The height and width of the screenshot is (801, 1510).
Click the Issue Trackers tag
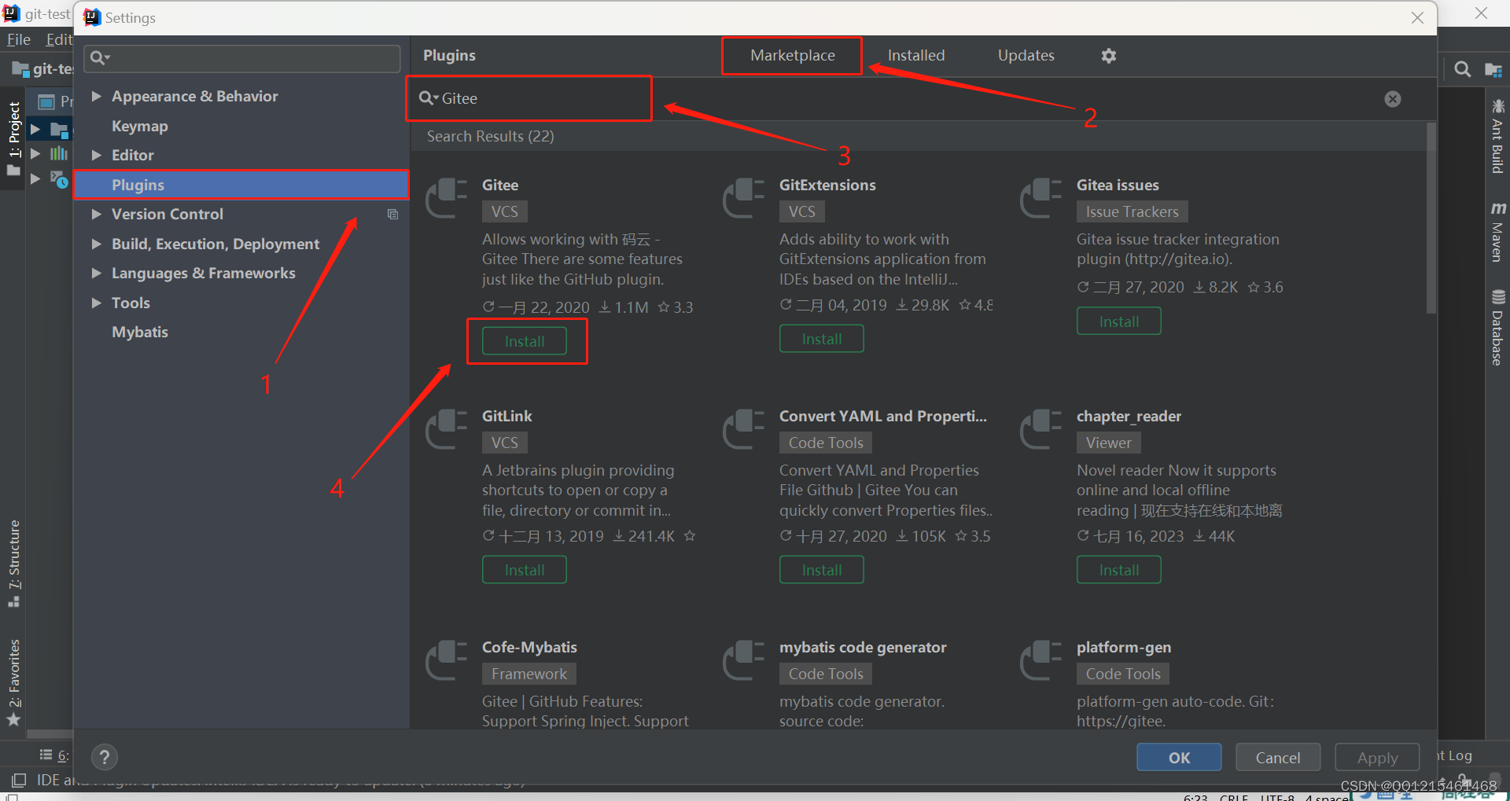[1132, 211]
